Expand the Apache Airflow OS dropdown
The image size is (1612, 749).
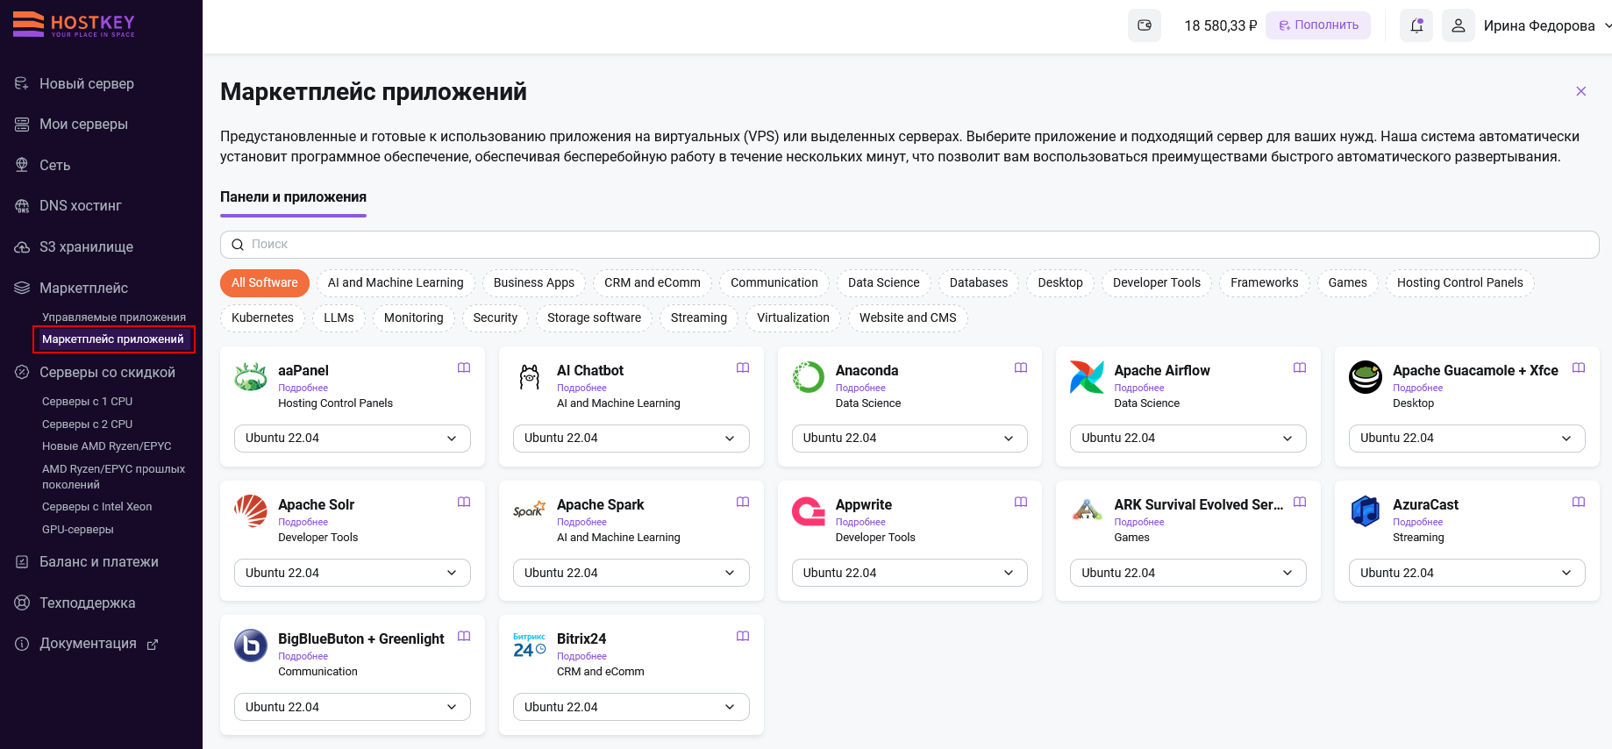tap(1188, 439)
